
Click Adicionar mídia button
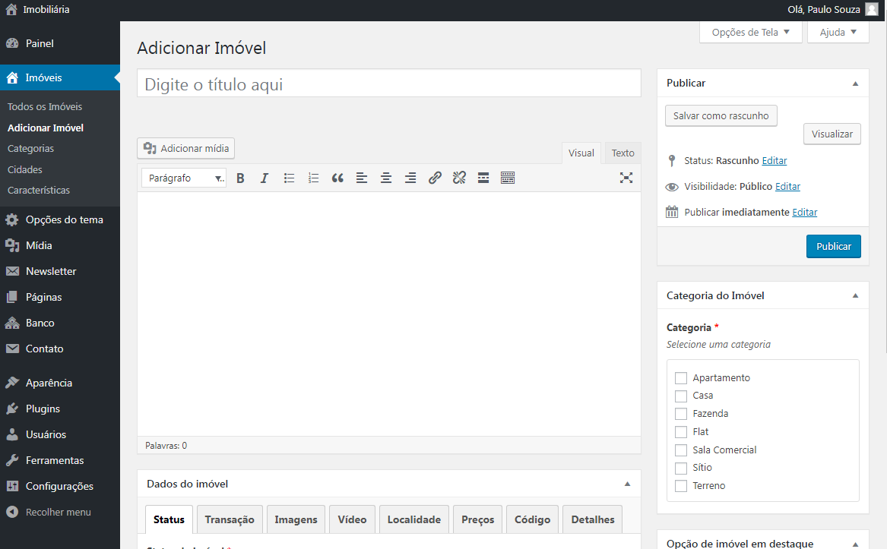pyautogui.click(x=186, y=149)
